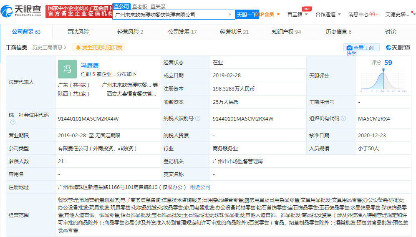Click the 2020-12-23 approval date value
The image size is (416, 237).
372,135
